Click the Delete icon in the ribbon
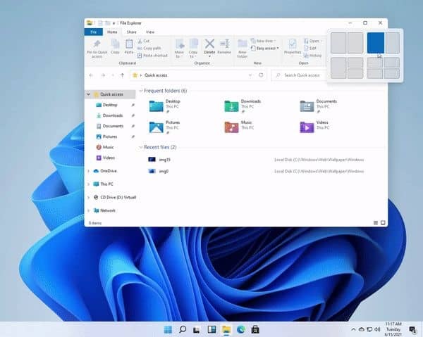 pyautogui.click(x=209, y=46)
